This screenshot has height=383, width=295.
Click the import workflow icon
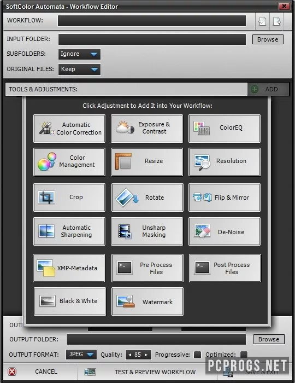[262, 21]
